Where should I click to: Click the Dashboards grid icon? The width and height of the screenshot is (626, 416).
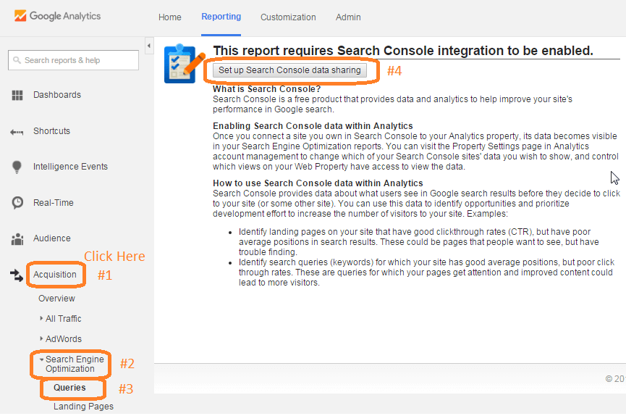pyautogui.click(x=17, y=95)
